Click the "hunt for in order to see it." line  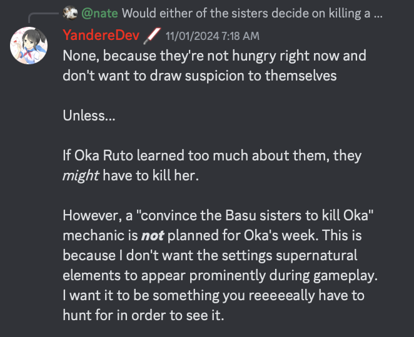pyautogui.click(x=143, y=315)
